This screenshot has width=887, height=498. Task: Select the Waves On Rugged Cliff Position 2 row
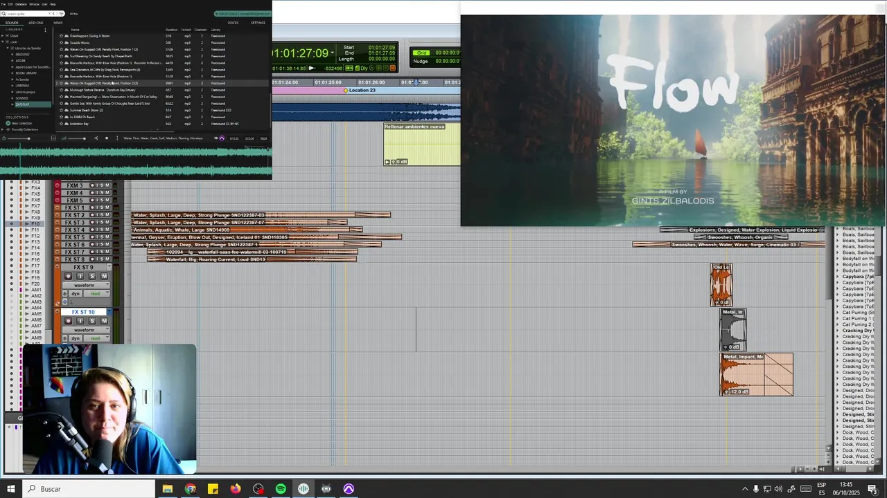pos(163,83)
